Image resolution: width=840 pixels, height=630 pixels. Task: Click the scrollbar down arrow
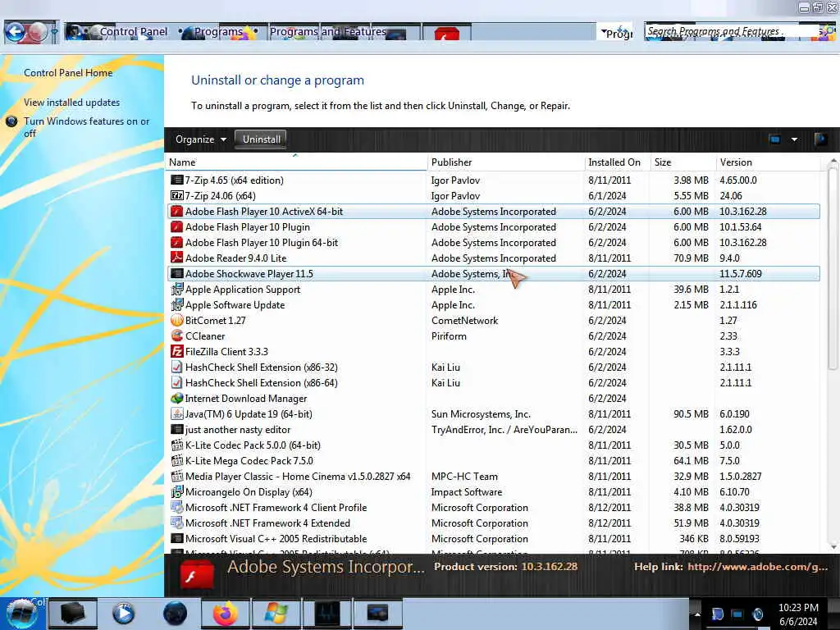pyautogui.click(x=833, y=546)
